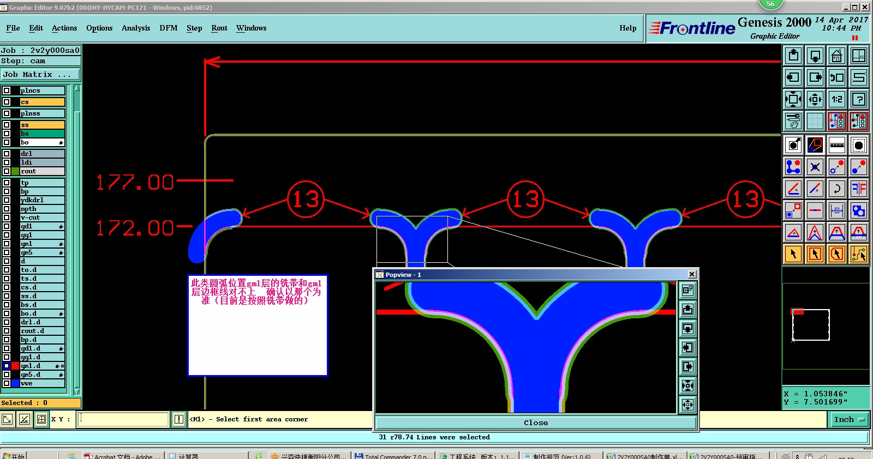Open the Analysis menu
The height and width of the screenshot is (459, 873).
[136, 28]
